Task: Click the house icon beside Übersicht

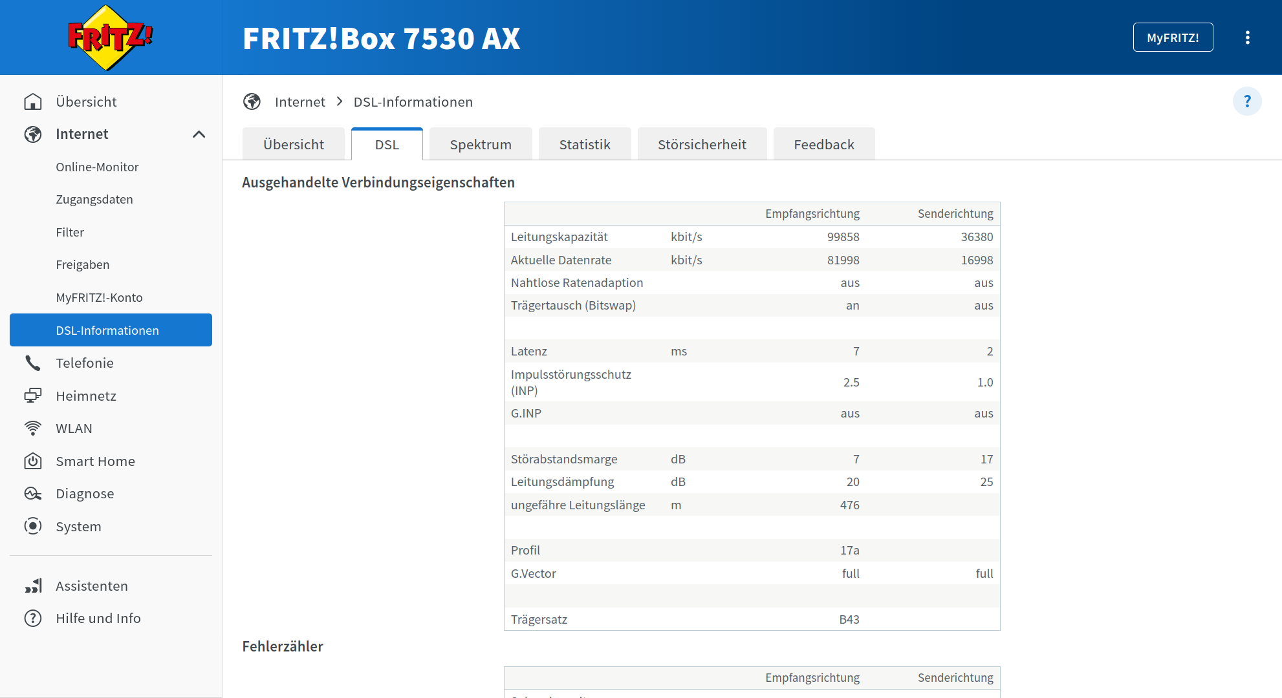Action: click(33, 102)
